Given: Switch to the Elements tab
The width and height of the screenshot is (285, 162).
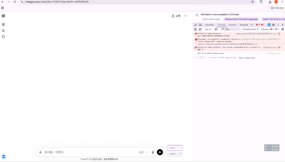Looking at the screenshot, I should (209, 25).
